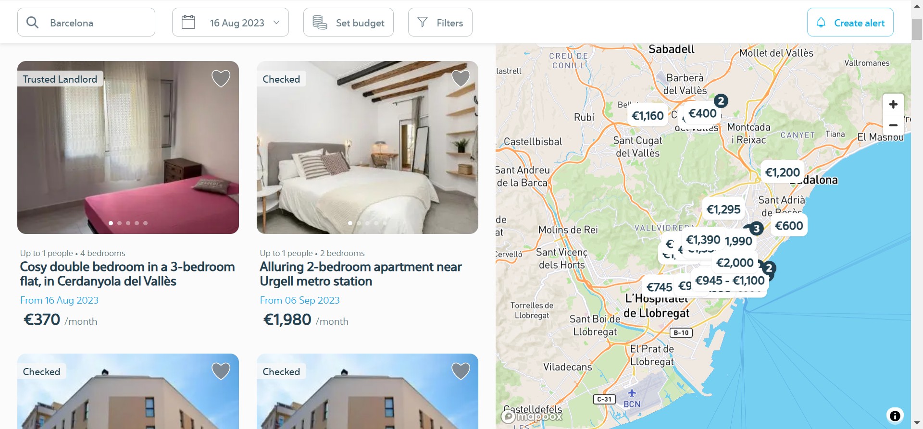The height and width of the screenshot is (429, 923).
Task: Click the bell icon in Create alert
Action: [x=821, y=23]
